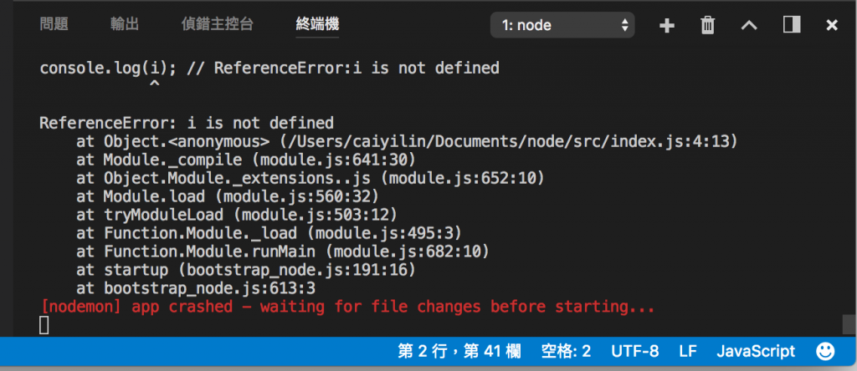Image resolution: width=857 pixels, height=371 pixels.
Task: Switch to the 問題 tab
Action: tap(54, 24)
